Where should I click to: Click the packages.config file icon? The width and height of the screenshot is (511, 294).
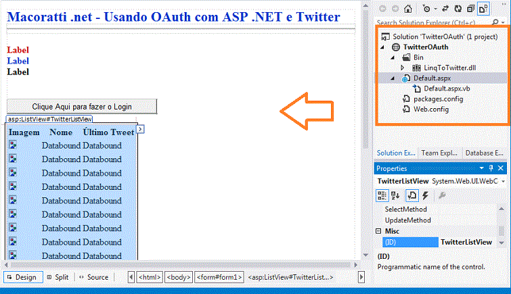pyautogui.click(x=406, y=99)
